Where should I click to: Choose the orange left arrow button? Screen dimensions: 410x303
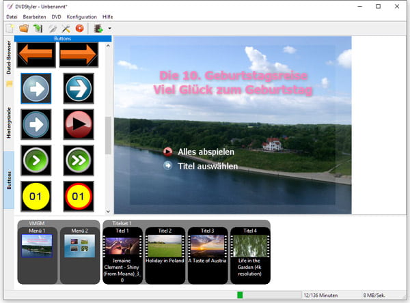[37, 55]
